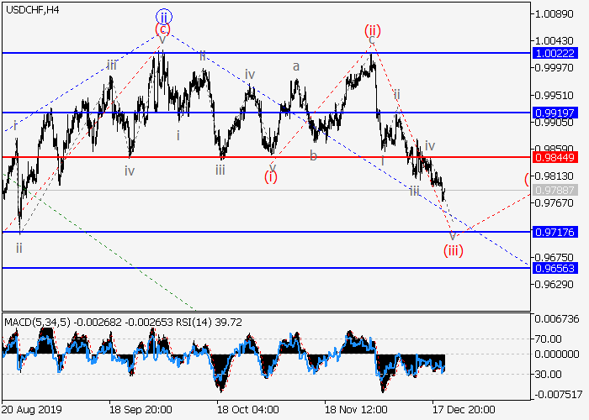Image resolution: width=589 pixels, height=420 pixels.
Task: Select the red (iii) wave label at bottom
Action: tap(454, 249)
